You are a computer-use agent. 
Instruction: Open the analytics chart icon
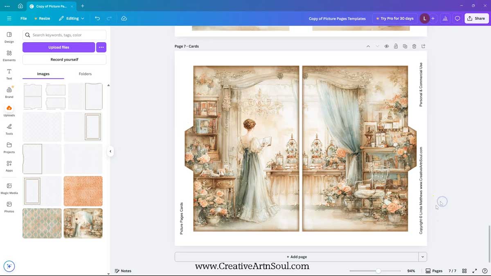[x=445, y=18]
